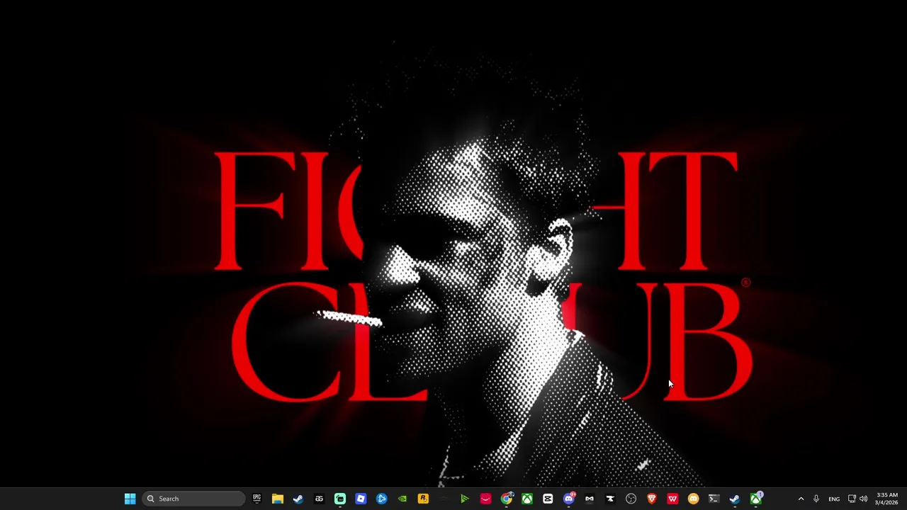Click the microphone icon in the system tray
The width and height of the screenshot is (907, 510).
click(816, 499)
